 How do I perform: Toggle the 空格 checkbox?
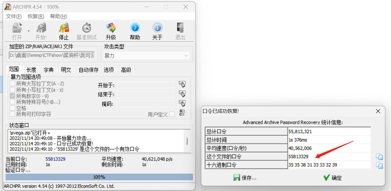(12, 108)
